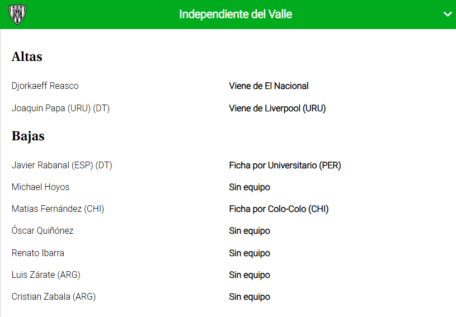The image size is (456, 317).
Task: Click Matías Fernández (CHI) entry
Action: point(58,209)
